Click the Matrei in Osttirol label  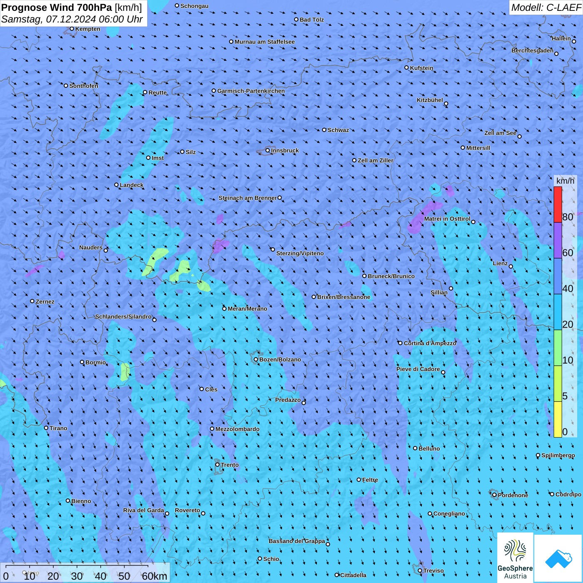pyautogui.click(x=447, y=219)
